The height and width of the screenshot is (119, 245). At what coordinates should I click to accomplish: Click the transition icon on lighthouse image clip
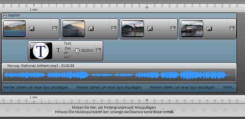(150, 28)
